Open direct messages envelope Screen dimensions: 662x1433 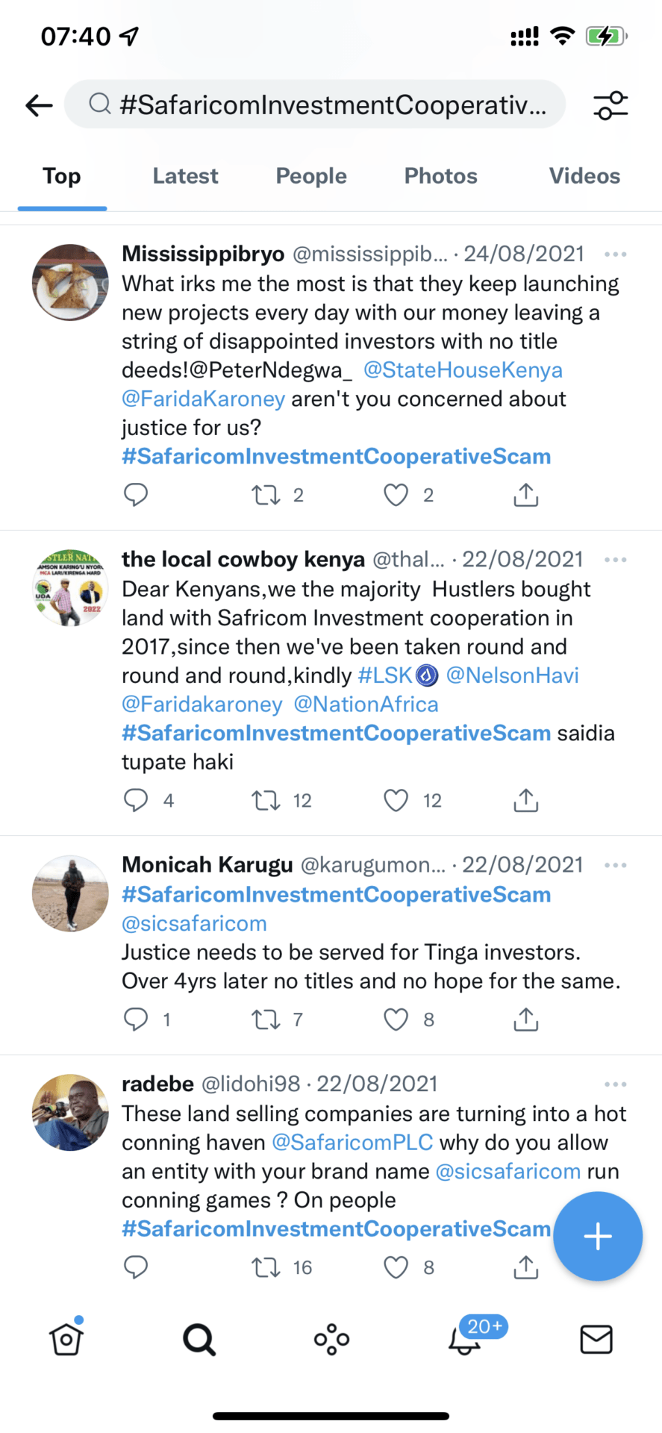click(x=596, y=1340)
